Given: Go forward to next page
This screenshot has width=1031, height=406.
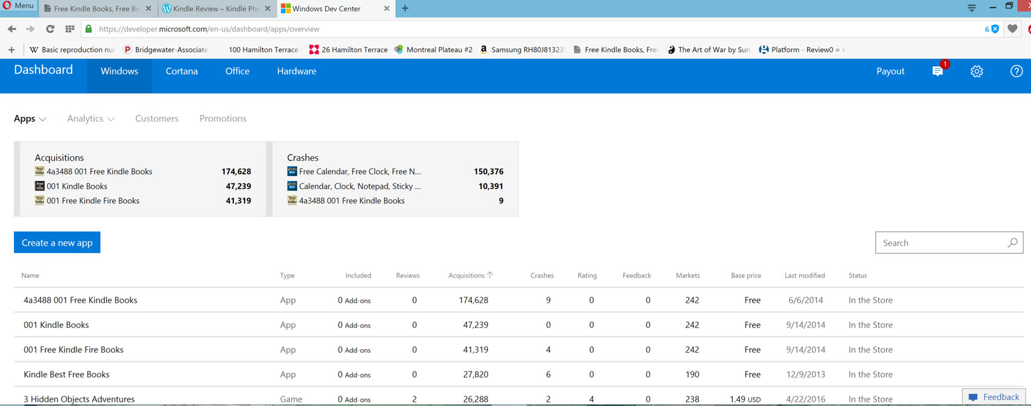Looking at the screenshot, I should 30,29.
